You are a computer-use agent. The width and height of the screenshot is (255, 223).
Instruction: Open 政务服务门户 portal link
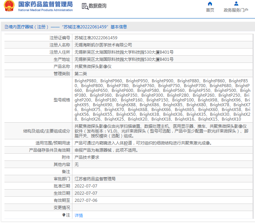(236, 10)
